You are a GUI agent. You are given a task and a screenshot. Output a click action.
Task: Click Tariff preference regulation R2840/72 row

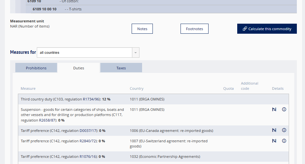(153, 144)
